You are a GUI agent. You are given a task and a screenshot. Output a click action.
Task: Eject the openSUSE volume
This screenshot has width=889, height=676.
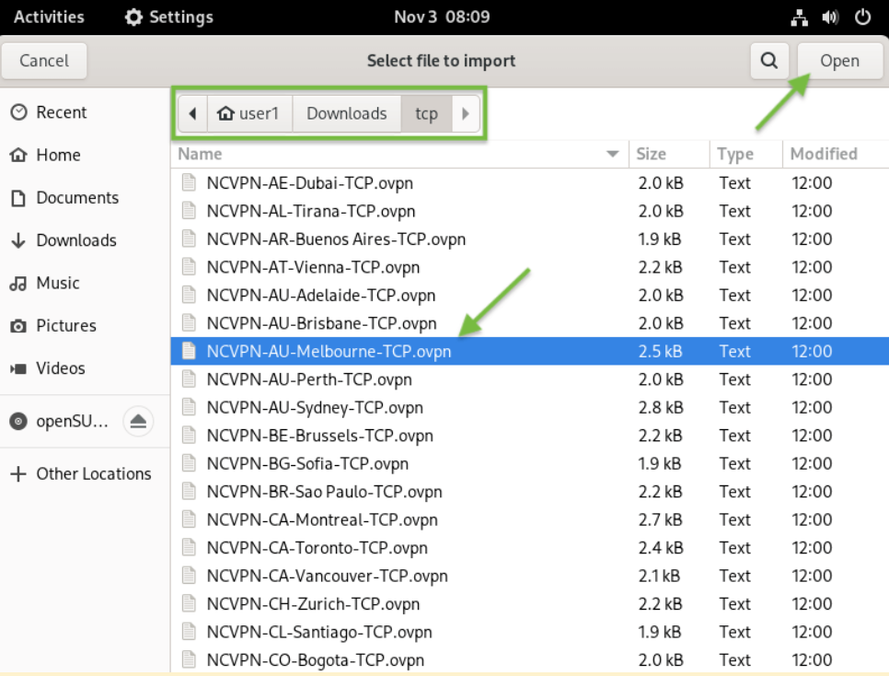point(138,421)
